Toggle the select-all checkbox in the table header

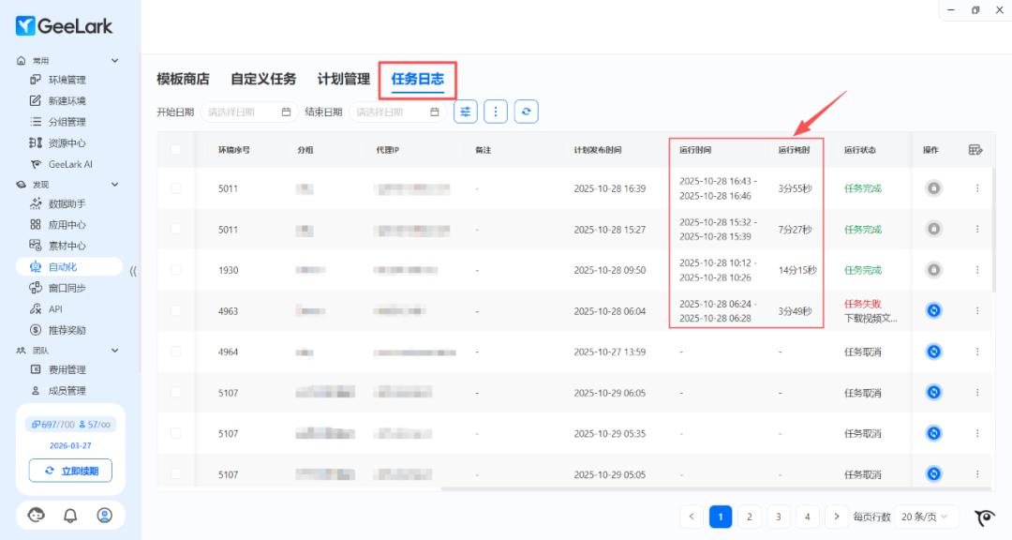175,150
